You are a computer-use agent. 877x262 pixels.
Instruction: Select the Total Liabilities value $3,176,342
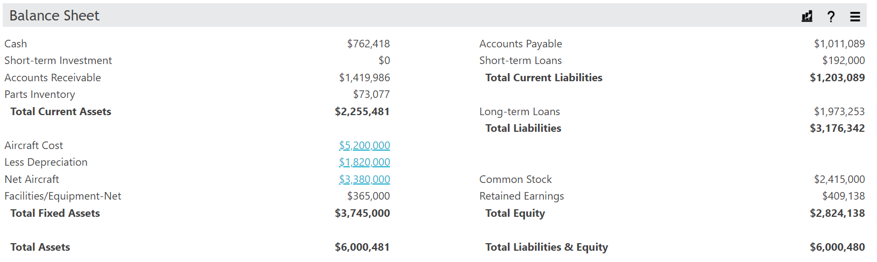click(x=837, y=128)
